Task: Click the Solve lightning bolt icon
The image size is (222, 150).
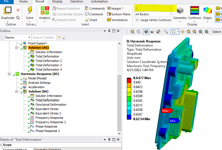Action: tap(30, 11)
